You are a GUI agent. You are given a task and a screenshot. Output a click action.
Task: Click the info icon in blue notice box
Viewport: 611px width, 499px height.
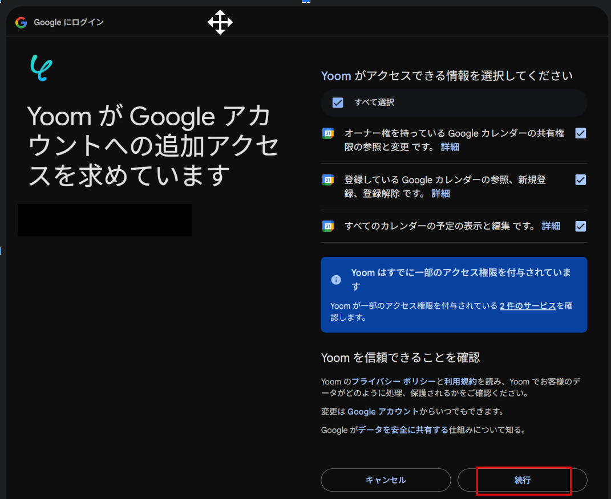point(336,280)
